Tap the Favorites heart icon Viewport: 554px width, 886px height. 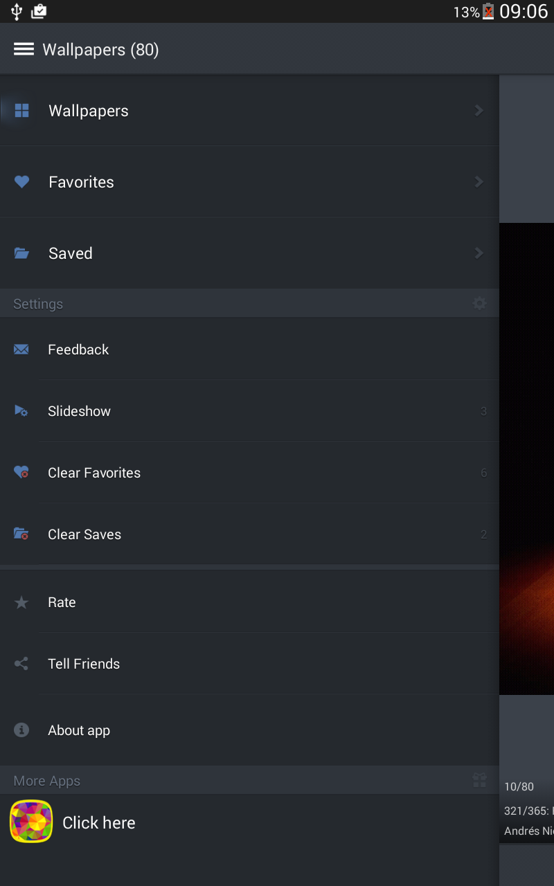(22, 182)
